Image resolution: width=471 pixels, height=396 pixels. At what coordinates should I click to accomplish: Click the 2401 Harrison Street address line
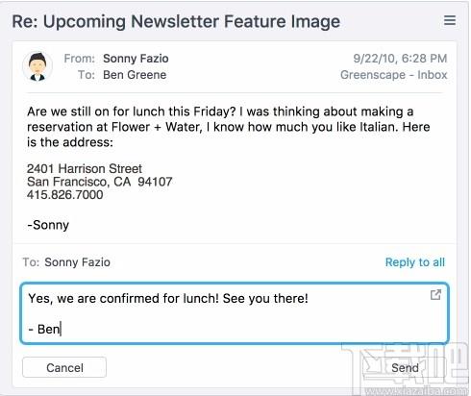[85, 169]
